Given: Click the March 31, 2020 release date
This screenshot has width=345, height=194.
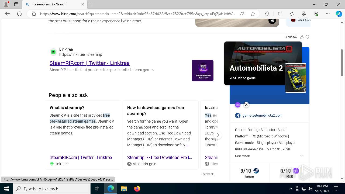Looking at the screenshot, I should (x=278, y=149).
